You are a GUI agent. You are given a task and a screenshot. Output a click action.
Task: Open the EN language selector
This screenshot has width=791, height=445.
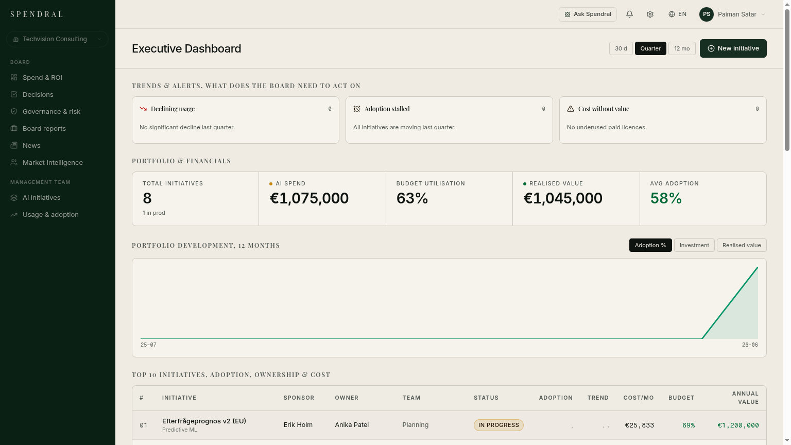[x=677, y=14]
